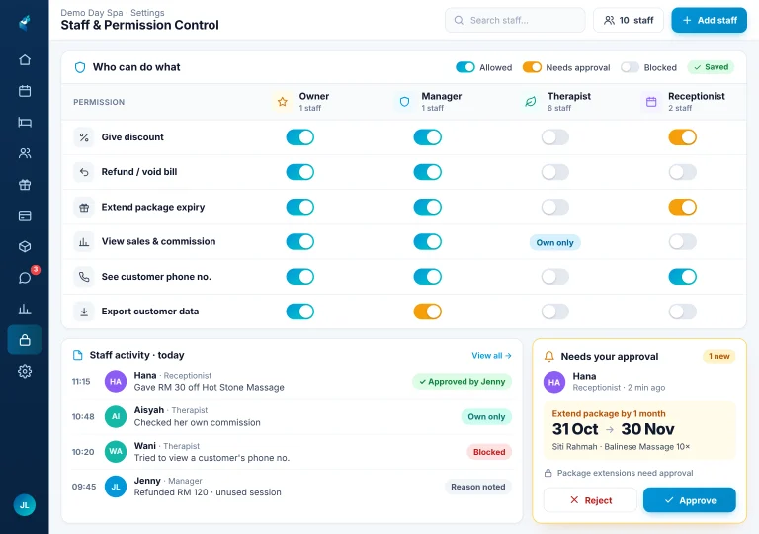Click the document icon beside Staff activity
The image size is (759, 534).
77,355
